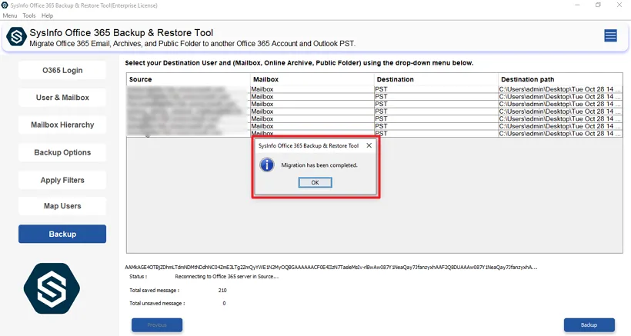Image resolution: width=631 pixels, height=336 pixels.
Task: Open the Help menu
Action: (47, 15)
